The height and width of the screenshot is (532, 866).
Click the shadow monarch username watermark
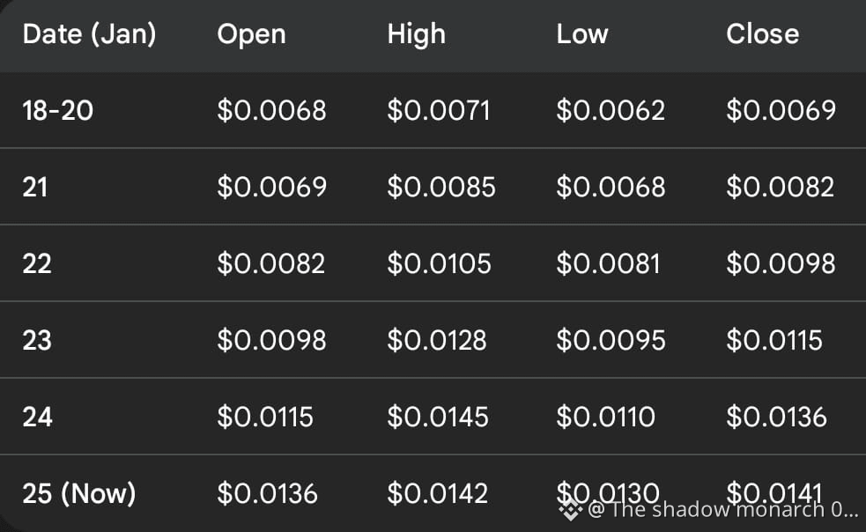point(723,509)
